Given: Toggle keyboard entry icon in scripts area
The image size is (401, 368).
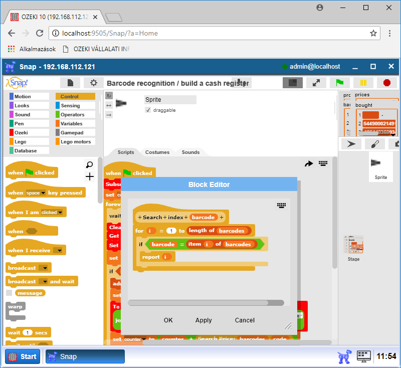Looking at the screenshot, I should click(x=323, y=163).
